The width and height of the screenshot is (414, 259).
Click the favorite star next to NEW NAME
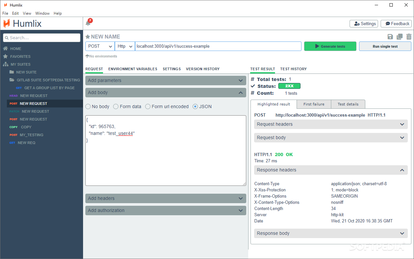(x=88, y=37)
